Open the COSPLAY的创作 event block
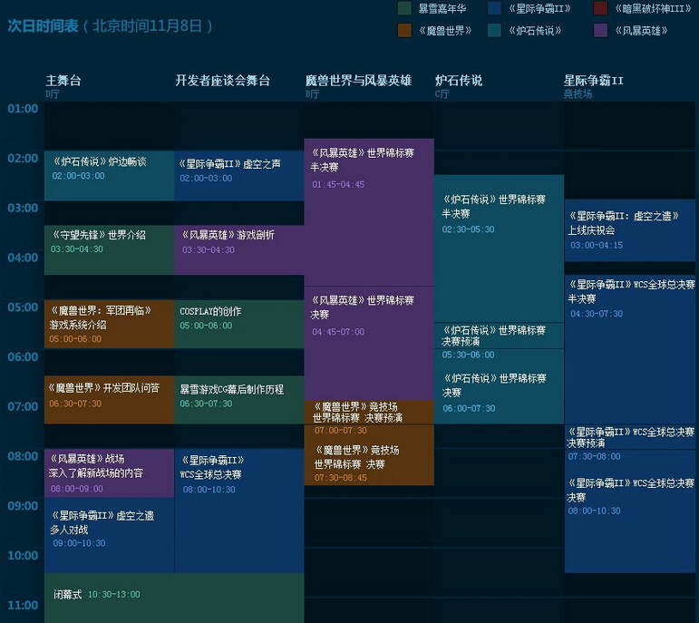This screenshot has width=699, height=623. 239,324
